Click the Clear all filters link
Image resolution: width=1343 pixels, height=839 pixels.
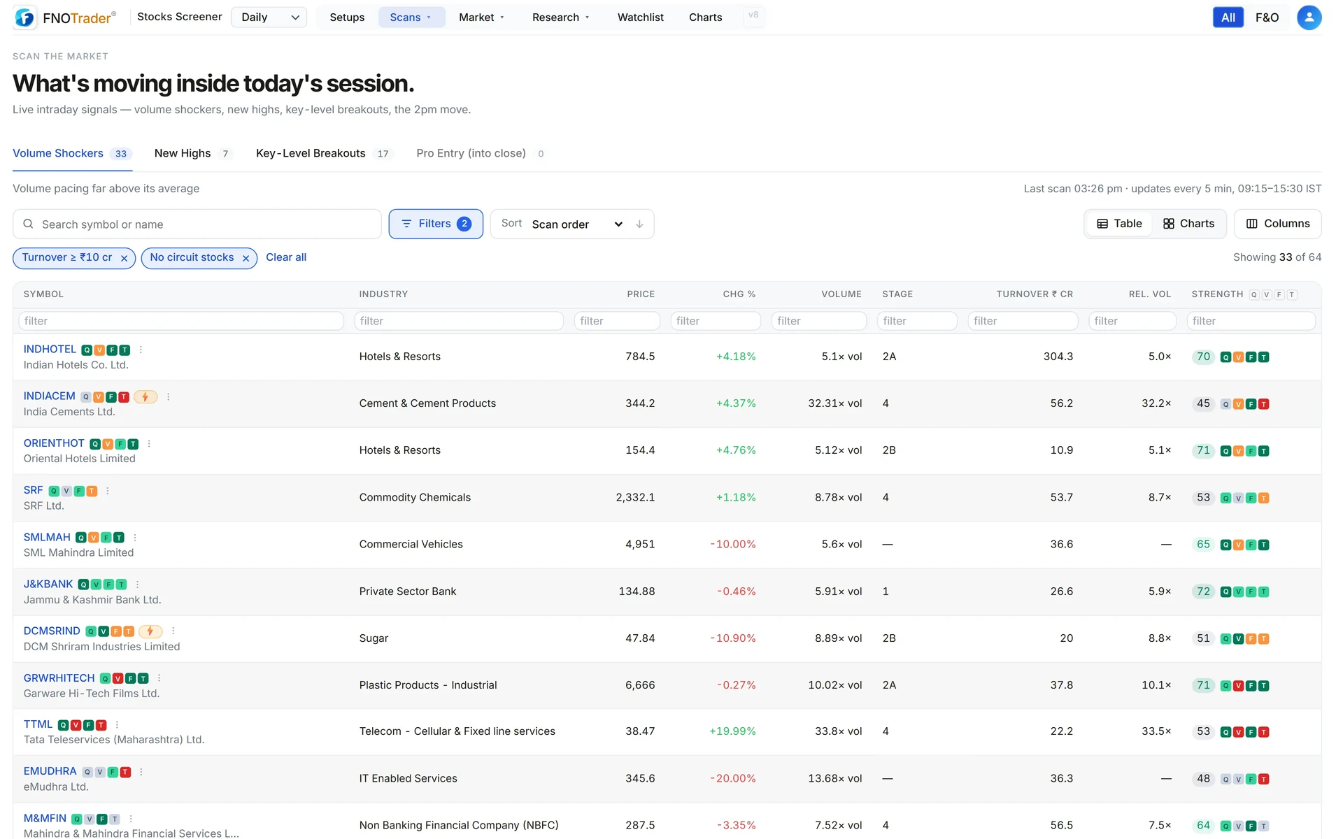coord(286,257)
